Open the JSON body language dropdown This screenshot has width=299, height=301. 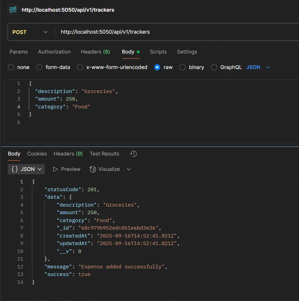258,67
